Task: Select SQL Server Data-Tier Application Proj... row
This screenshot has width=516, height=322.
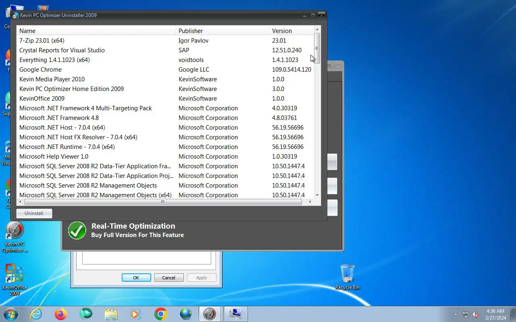Action: (165, 176)
